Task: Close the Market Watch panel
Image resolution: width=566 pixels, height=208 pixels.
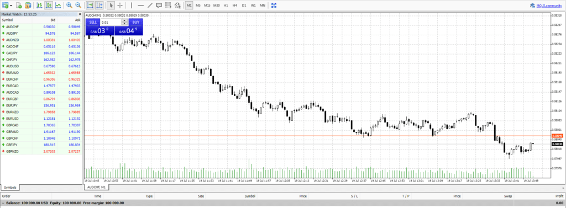Action: tap(80, 14)
